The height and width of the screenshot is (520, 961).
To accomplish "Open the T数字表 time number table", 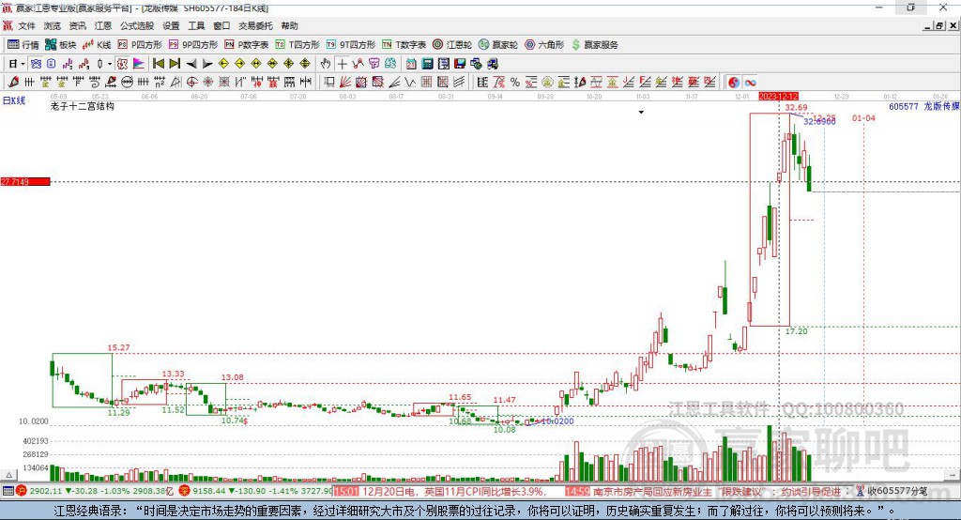I will point(404,45).
